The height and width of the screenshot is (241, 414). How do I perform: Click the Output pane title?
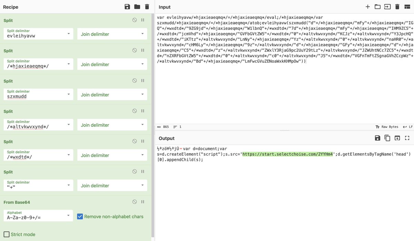pos(167,138)
